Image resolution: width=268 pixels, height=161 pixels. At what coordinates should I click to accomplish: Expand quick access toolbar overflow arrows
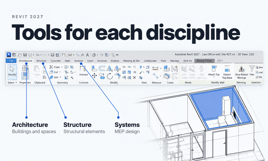click(x=117, y=55)
